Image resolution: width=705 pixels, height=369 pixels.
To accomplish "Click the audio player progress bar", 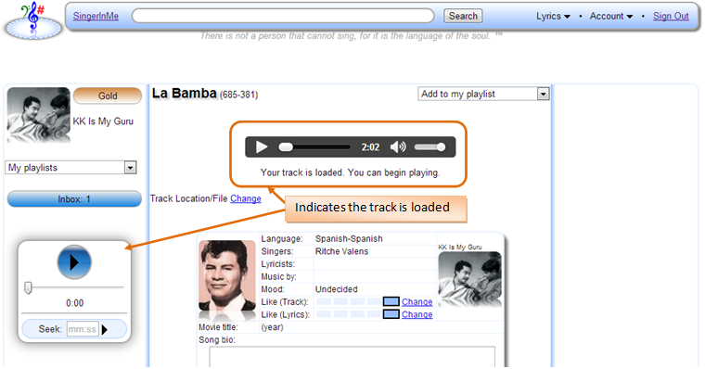I will tap(314, 147).
